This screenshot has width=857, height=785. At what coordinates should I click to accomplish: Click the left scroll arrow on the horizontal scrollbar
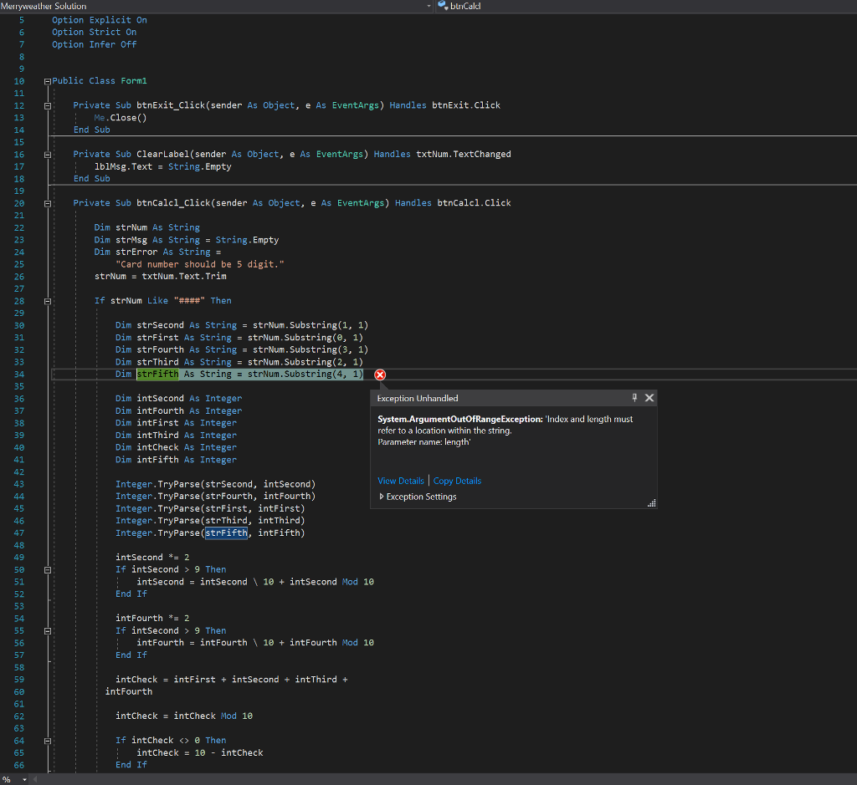point(35,779)
